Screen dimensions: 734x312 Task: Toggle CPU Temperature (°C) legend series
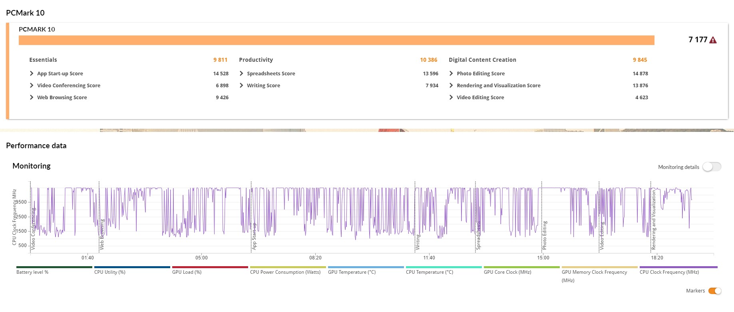444,270
